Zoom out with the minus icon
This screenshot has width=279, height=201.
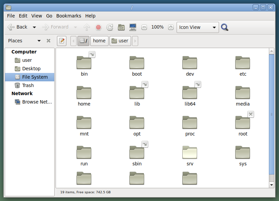coord(144,27)
